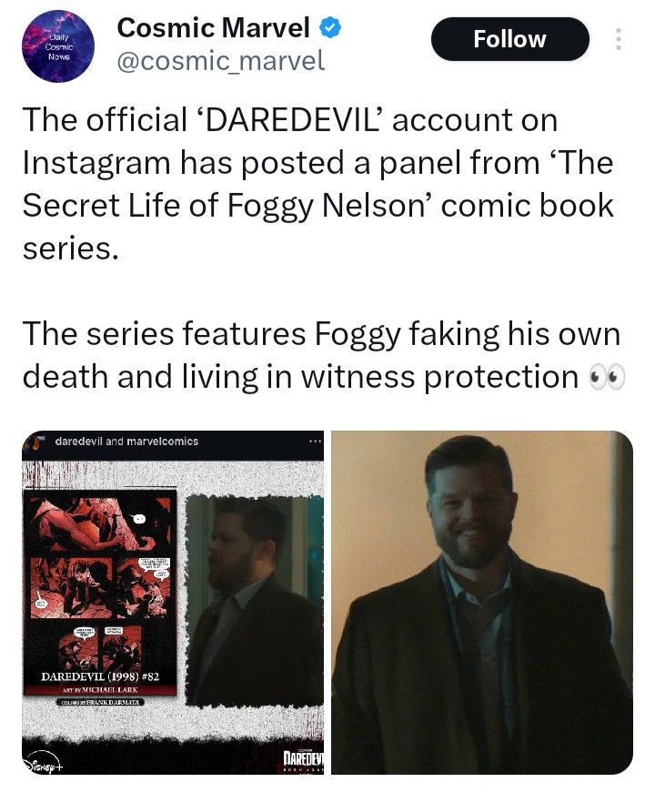Click the small Instagram avatar in embedded post

click(35, 442)
